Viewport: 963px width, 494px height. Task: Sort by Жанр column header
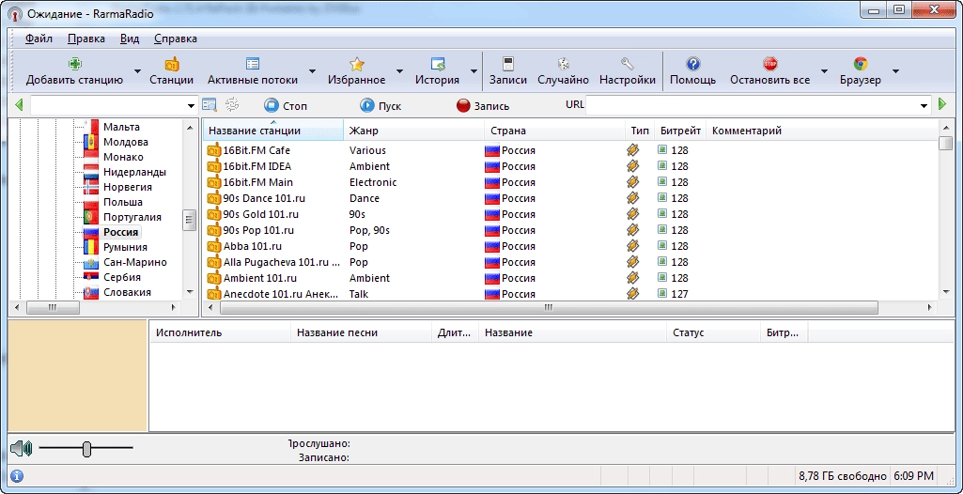click(x=414, y=131)
